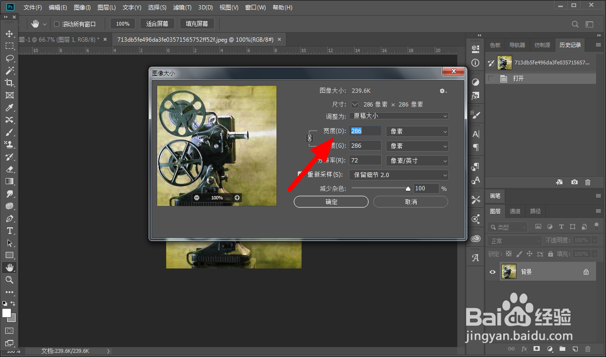606x357 pixels.
Task: Open layer blend mode 正常 dropdown
Action: [x=515, y=241]
